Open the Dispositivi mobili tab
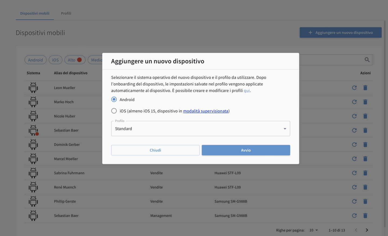Image resolution: width=388 pixels, height=236 pixels. tap(35, 13)
